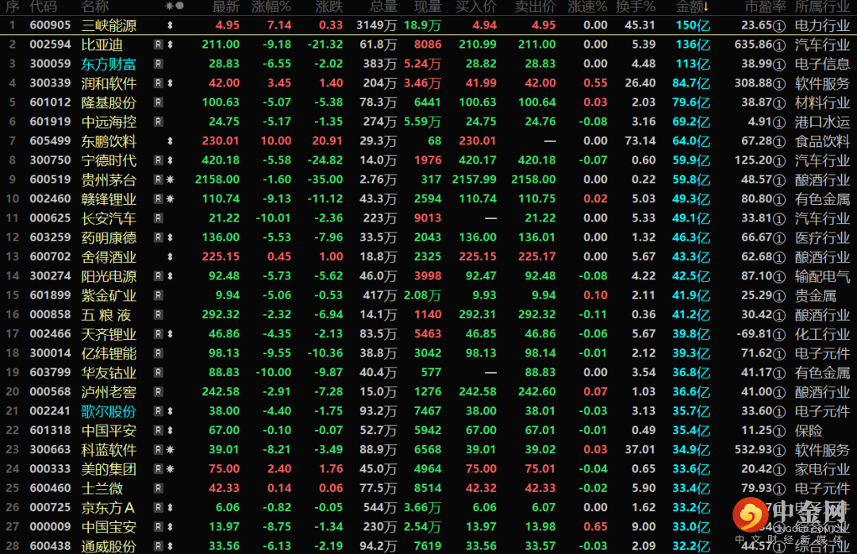Click 长安汽车 change percent -10.01
The width and height of the screenshot is (857, 554).
pos(273,218)
